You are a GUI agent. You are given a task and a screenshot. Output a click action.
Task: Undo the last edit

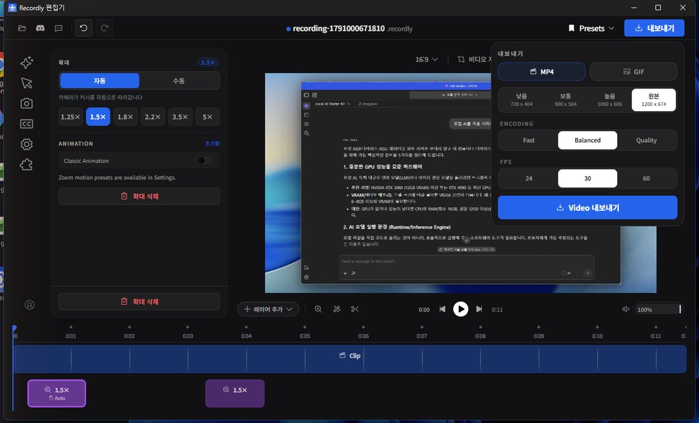coord(83,28)
